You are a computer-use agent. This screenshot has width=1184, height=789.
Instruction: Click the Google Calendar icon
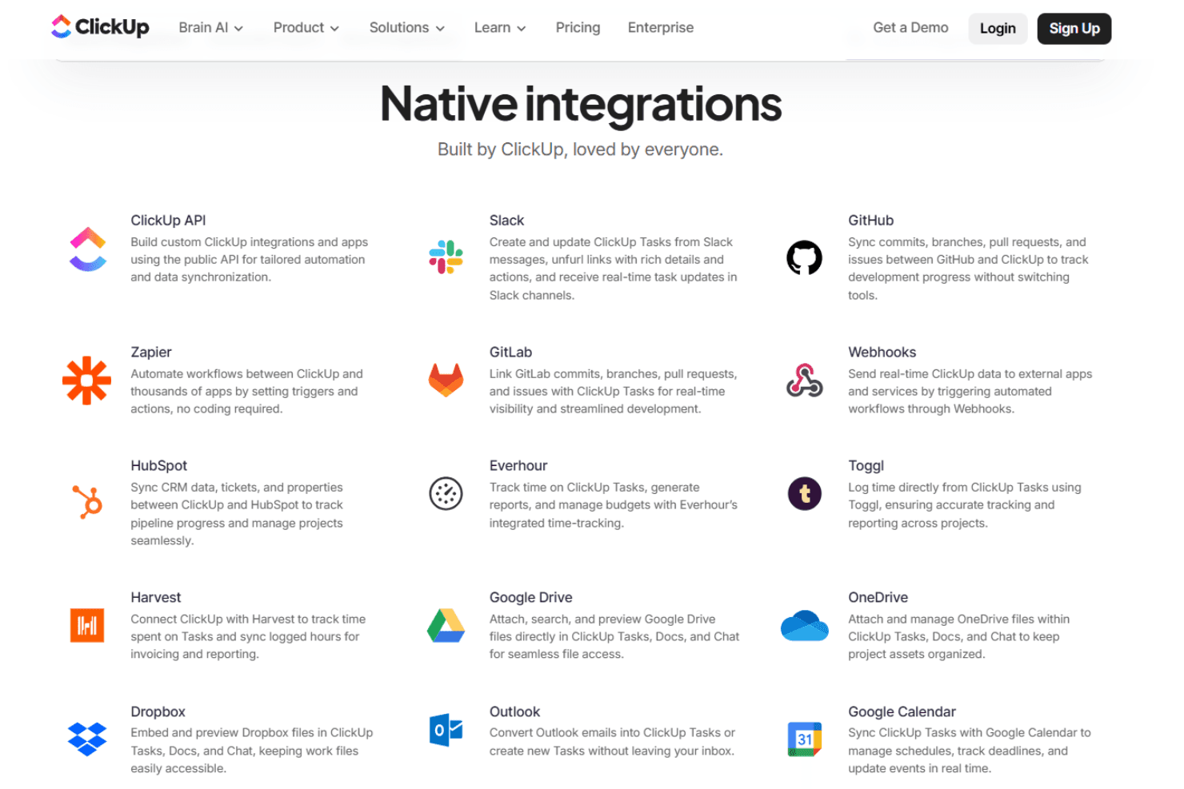(804, 739)
